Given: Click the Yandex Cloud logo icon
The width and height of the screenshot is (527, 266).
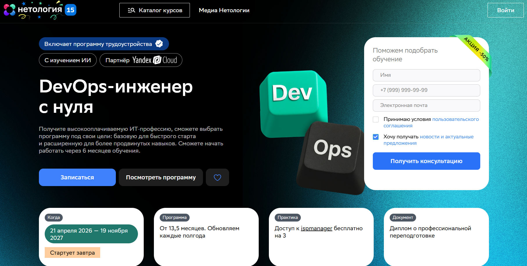Looking at the screenshot, I should (x=157, y=60).
